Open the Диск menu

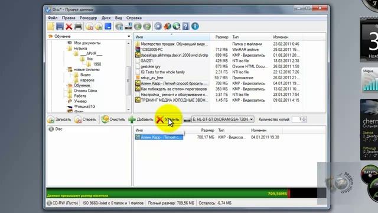(106, 18)
